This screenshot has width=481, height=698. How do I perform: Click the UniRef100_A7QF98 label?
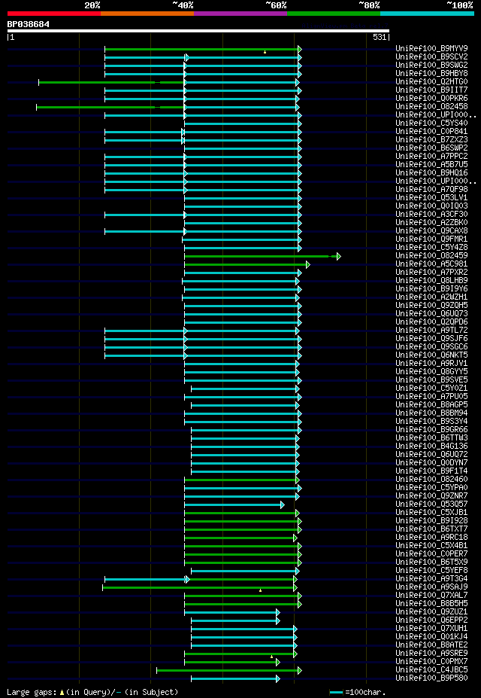coord(431,190)
